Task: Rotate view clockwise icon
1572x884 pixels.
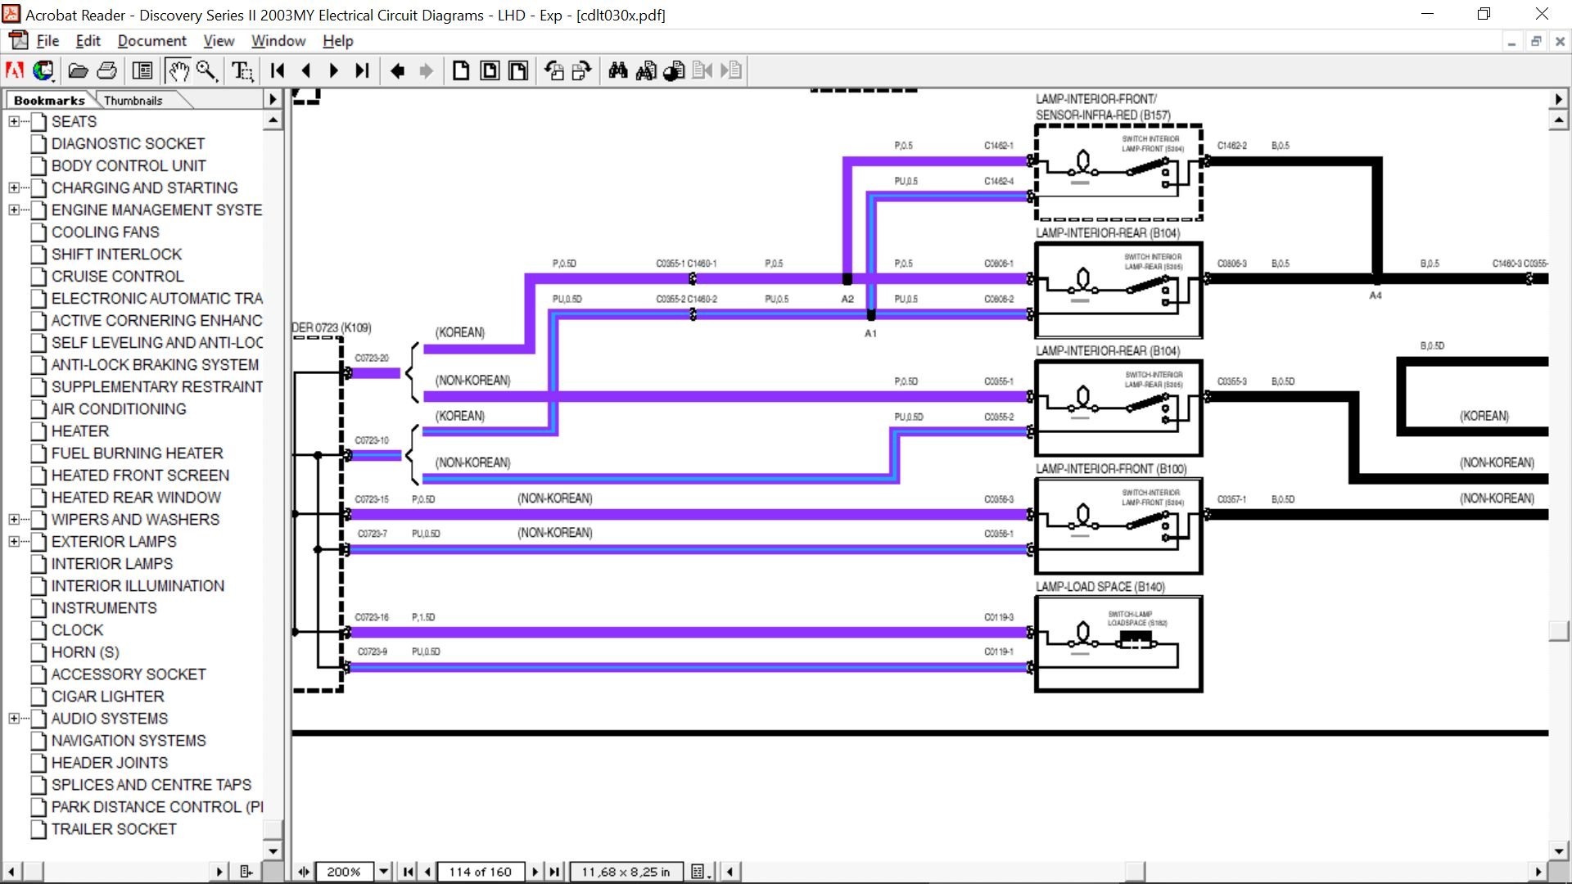Action: [x=581, y=71]
